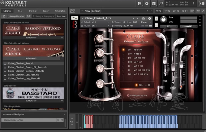The width and height of the screenshot is (206, 132).
Task: Click the 8Dio logo icon in instrument header
Action: pos(75,25)
